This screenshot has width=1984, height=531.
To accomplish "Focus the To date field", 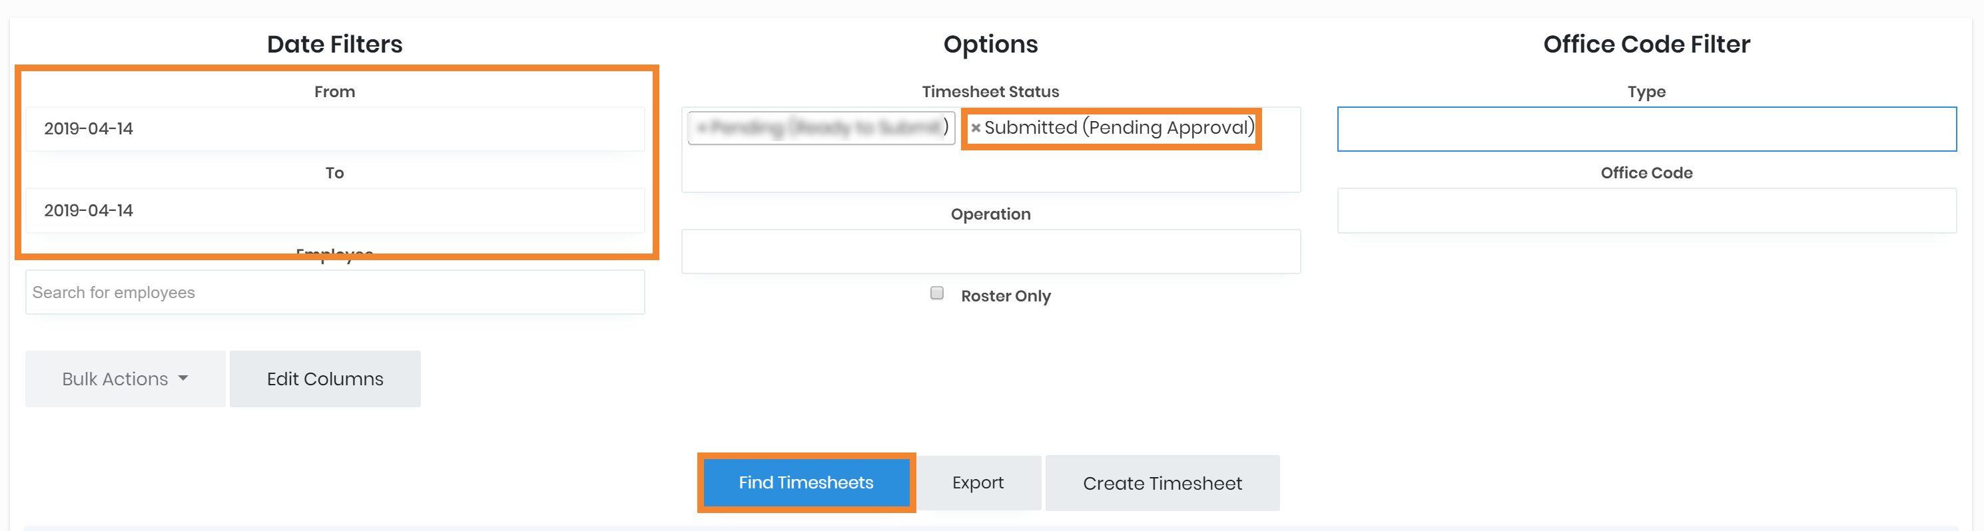I will tap(334, 211).
